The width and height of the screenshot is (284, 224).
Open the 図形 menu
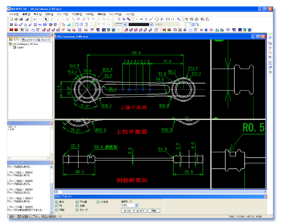click(x=49, y=14)
